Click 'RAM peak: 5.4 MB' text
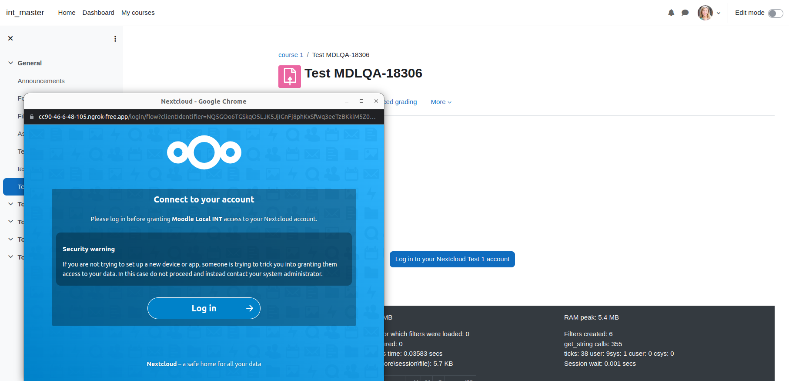The height and width of the screenshot is (381, 789). 591,317
